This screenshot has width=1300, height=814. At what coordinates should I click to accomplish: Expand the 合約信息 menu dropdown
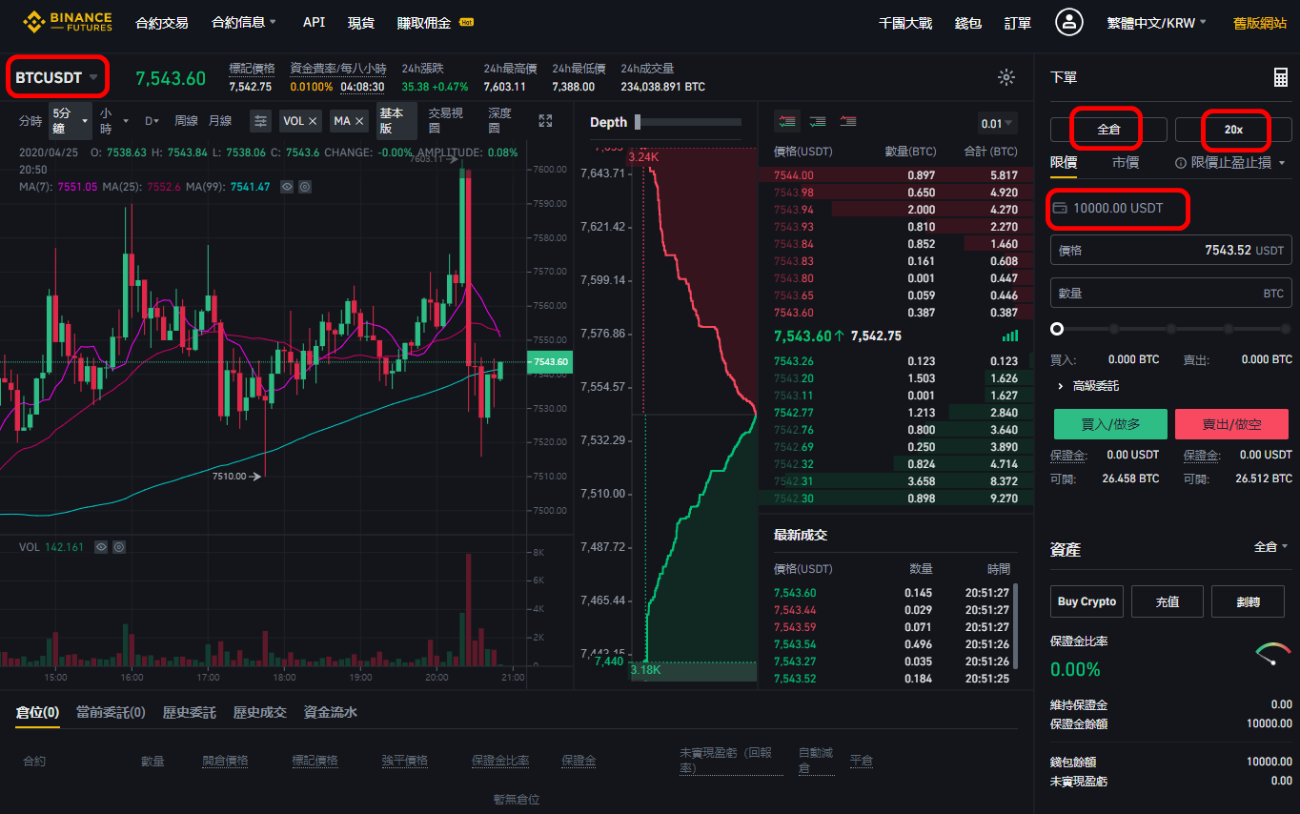(x=244, y=22)
